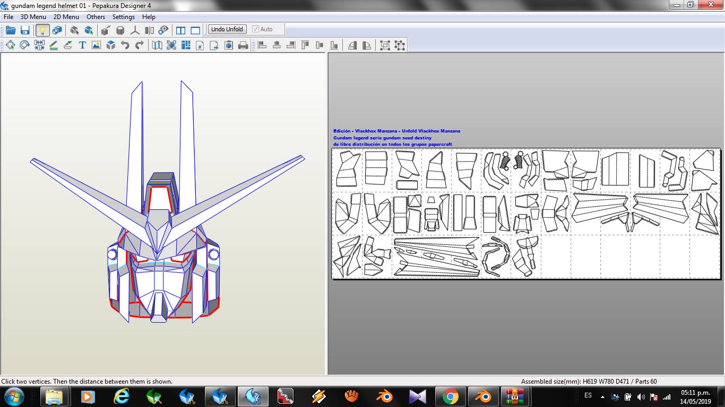Save the project using the floppy disk icon
The width and height of the screenshot is (725, 407).
(x=25, y=30)
